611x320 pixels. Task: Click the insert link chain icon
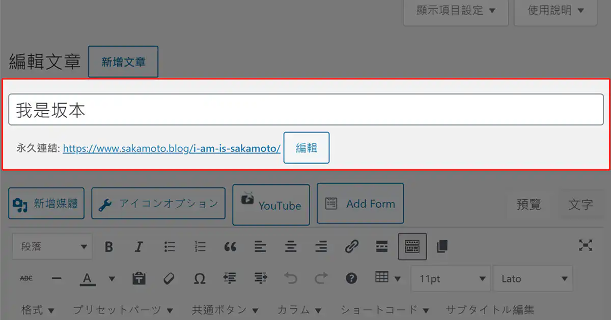pyautogui.click(x=351, y=247)
